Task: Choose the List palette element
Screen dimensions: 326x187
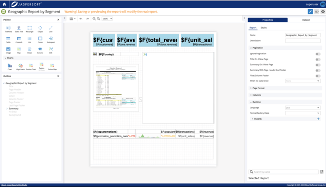Action: 30,40
